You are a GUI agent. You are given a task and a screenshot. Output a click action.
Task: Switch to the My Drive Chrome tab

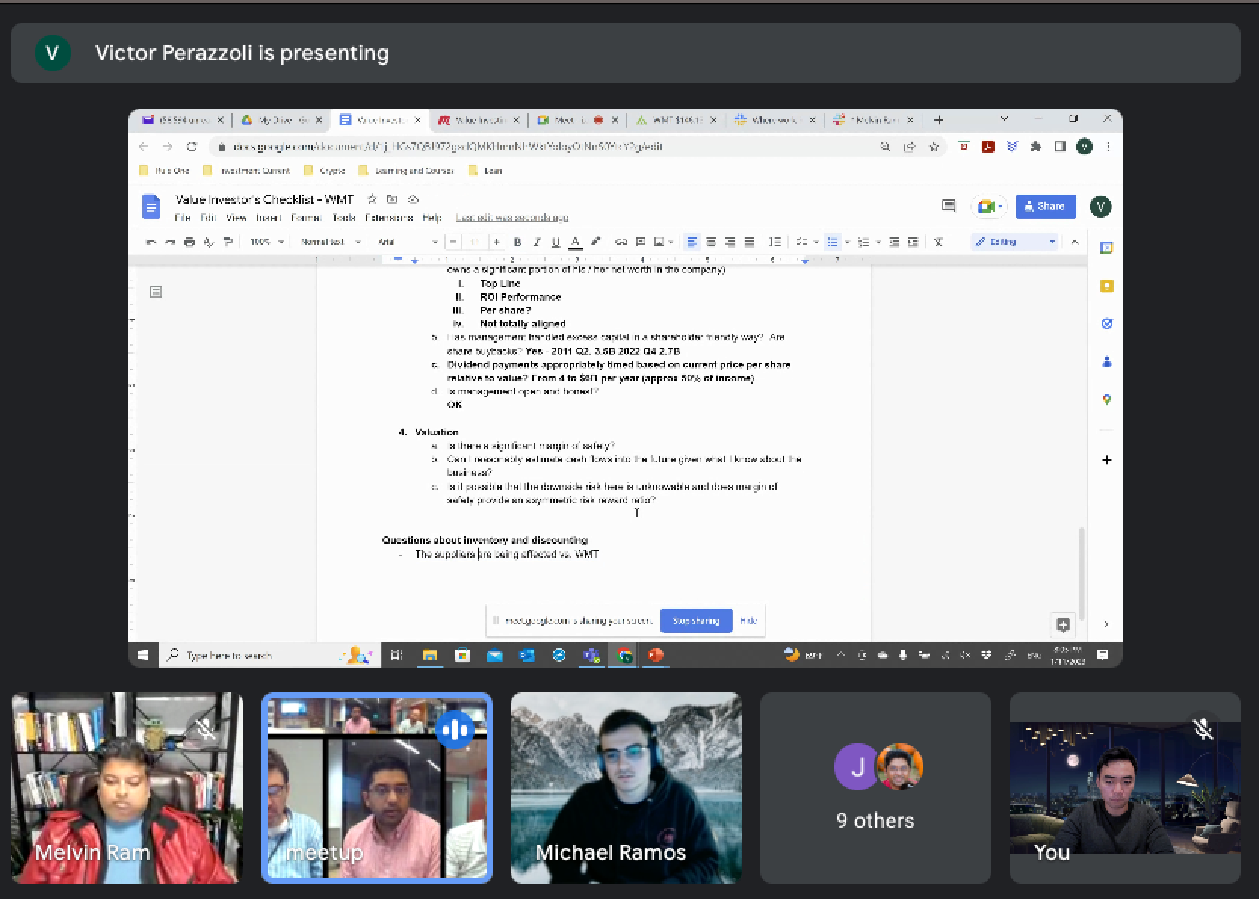point(281,120)
